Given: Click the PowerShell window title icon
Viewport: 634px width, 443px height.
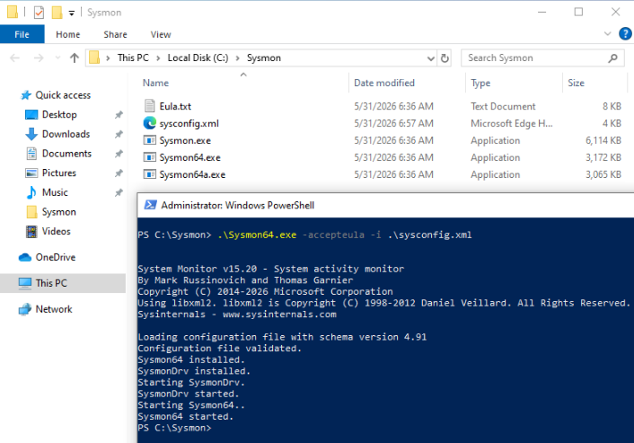Looking at the screenshot, I should (x=150, y=205).
